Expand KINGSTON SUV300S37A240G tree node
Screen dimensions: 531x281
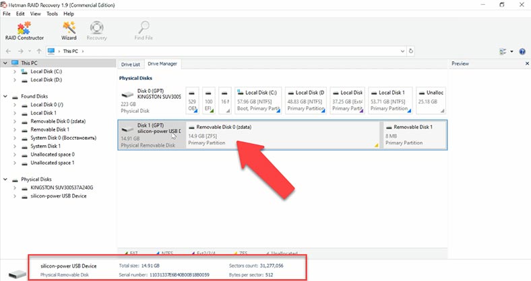(15, 188)
